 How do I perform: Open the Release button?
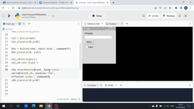169,16
